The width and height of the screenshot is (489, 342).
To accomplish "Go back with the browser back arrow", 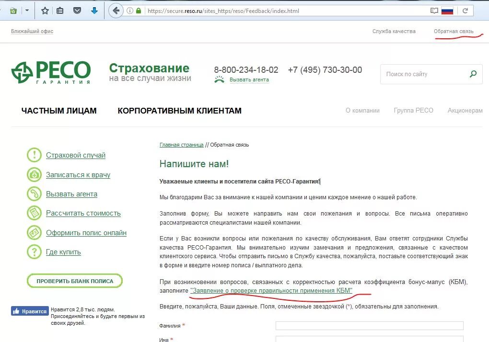I will click(116, 11).
